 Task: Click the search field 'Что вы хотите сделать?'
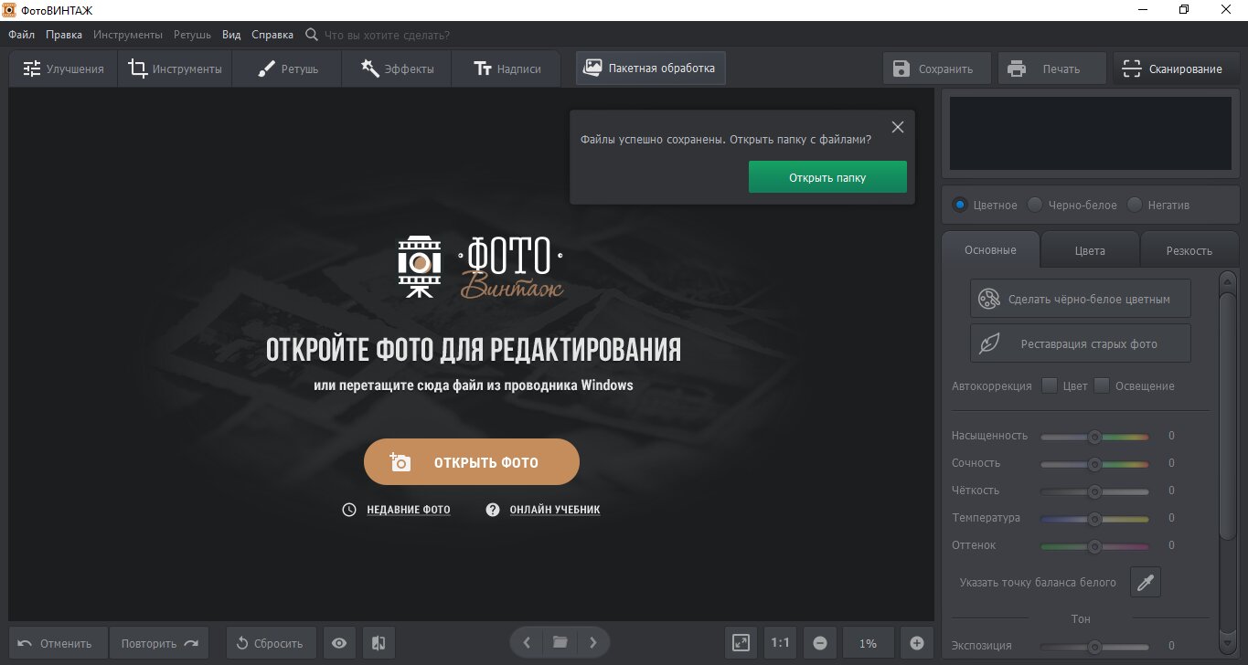click(386, 35)
